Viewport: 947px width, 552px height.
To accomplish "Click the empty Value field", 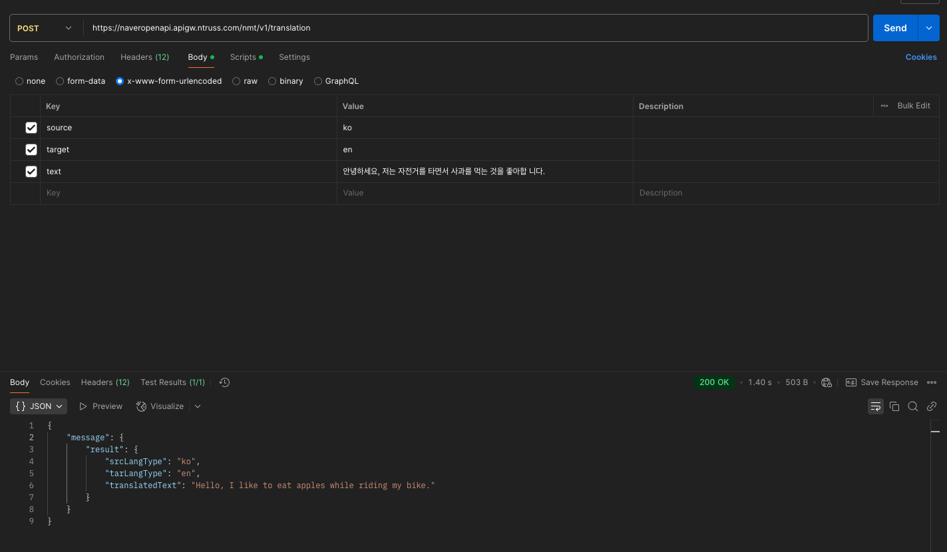I will click(485, 193).
